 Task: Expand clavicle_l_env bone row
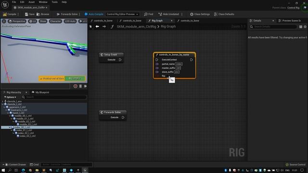tap(2, 101)
